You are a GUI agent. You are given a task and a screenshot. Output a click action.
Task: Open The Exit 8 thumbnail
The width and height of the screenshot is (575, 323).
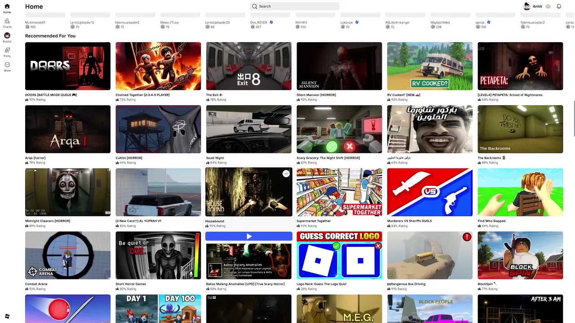249,66
